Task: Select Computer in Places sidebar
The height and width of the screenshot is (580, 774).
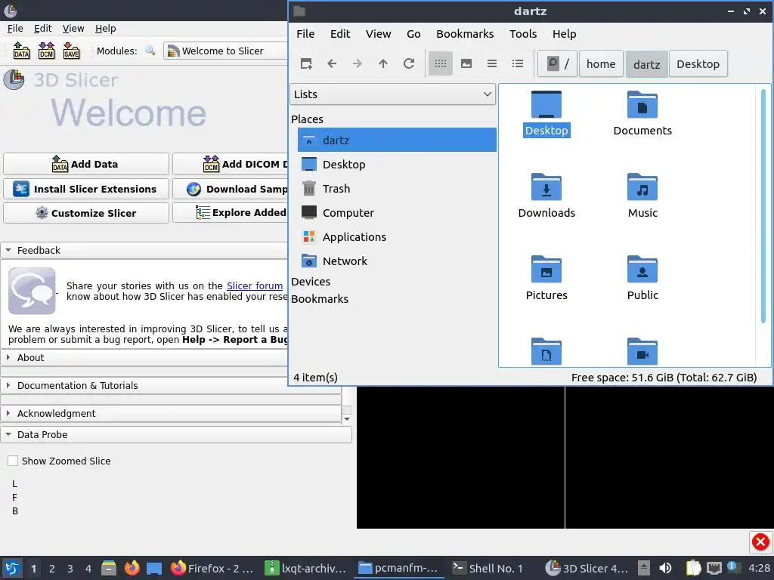Action: point(398,212)
